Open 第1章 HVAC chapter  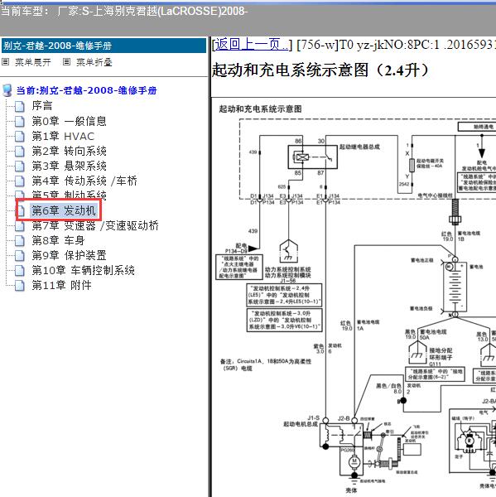click(x=63, y=137)
